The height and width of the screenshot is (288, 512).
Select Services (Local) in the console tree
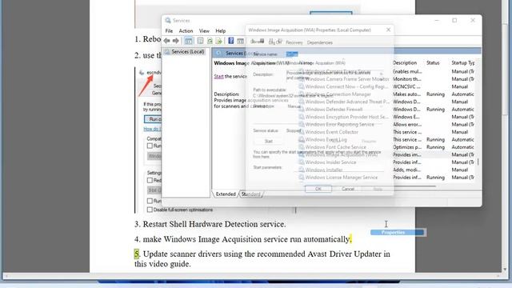coord(185,51)
